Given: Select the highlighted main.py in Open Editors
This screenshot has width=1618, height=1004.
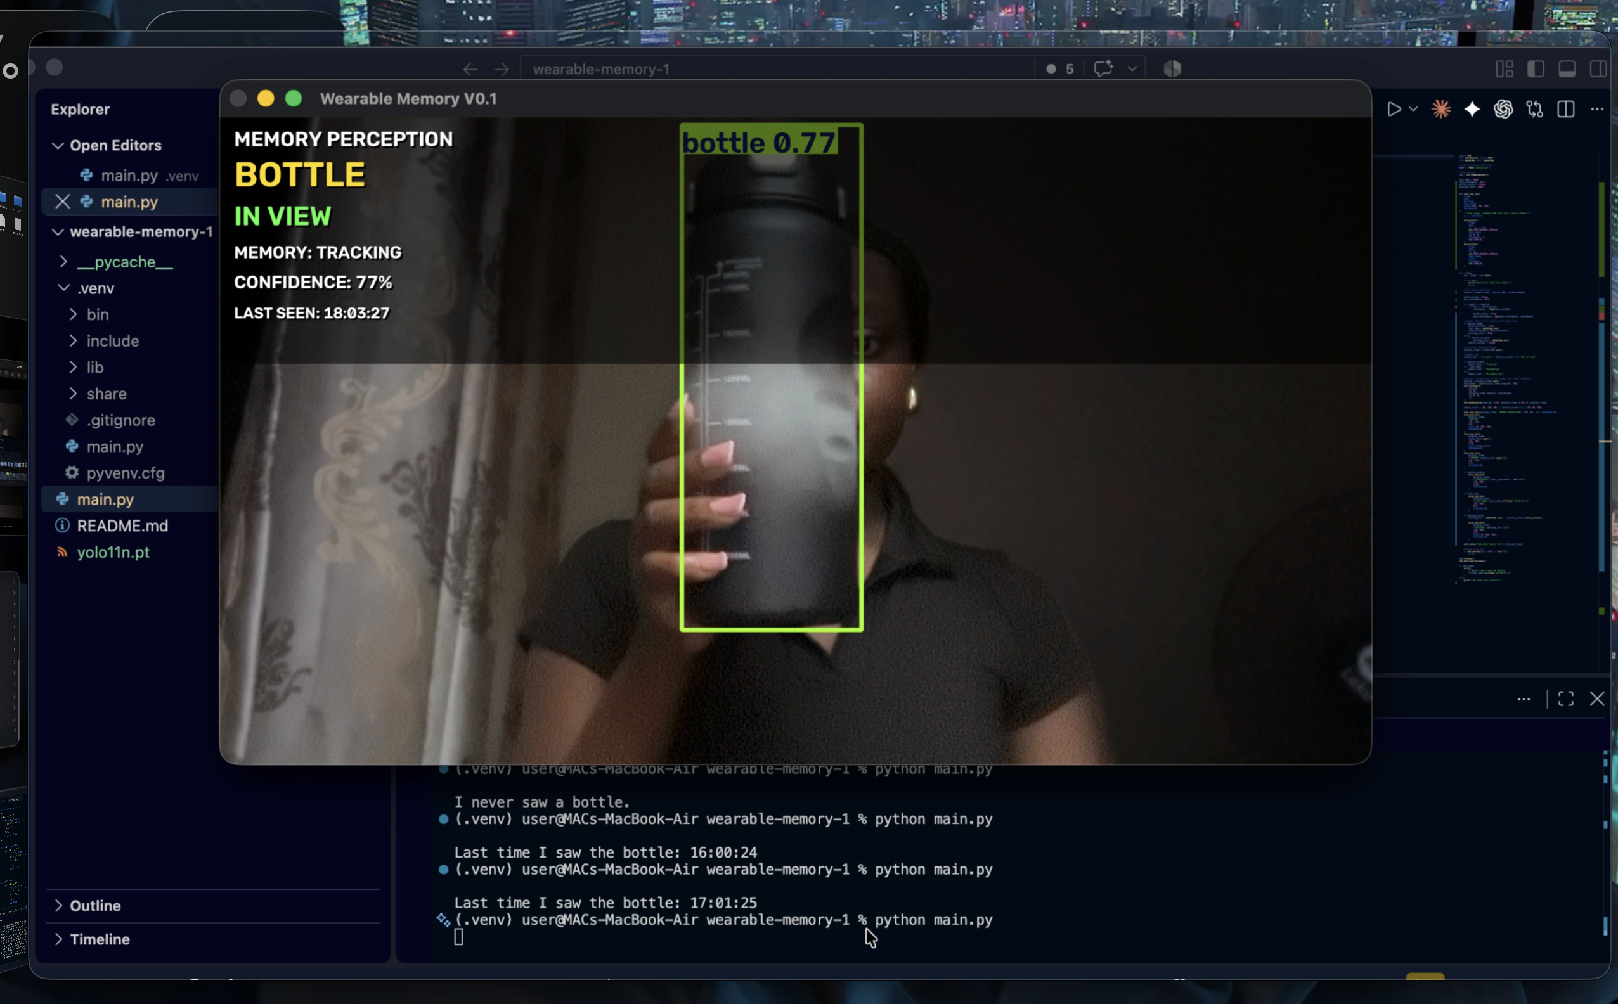Looking at the screenshot, I should (x=129, y=202).
